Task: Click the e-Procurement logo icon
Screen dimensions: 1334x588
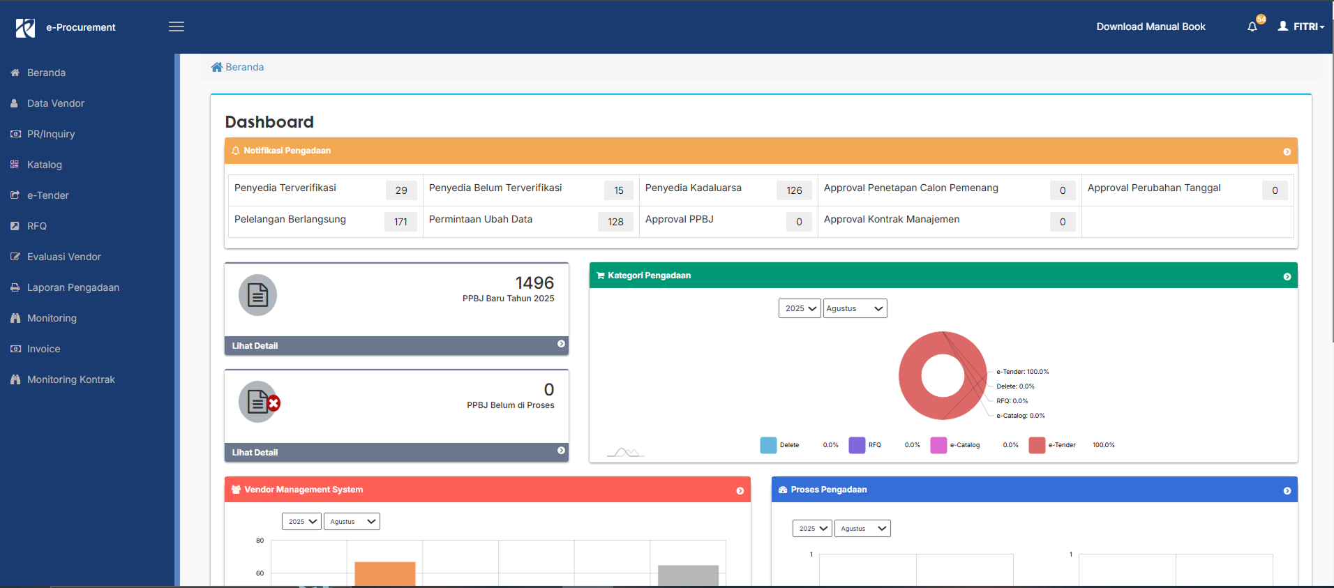Action: (x=25, y=27)
